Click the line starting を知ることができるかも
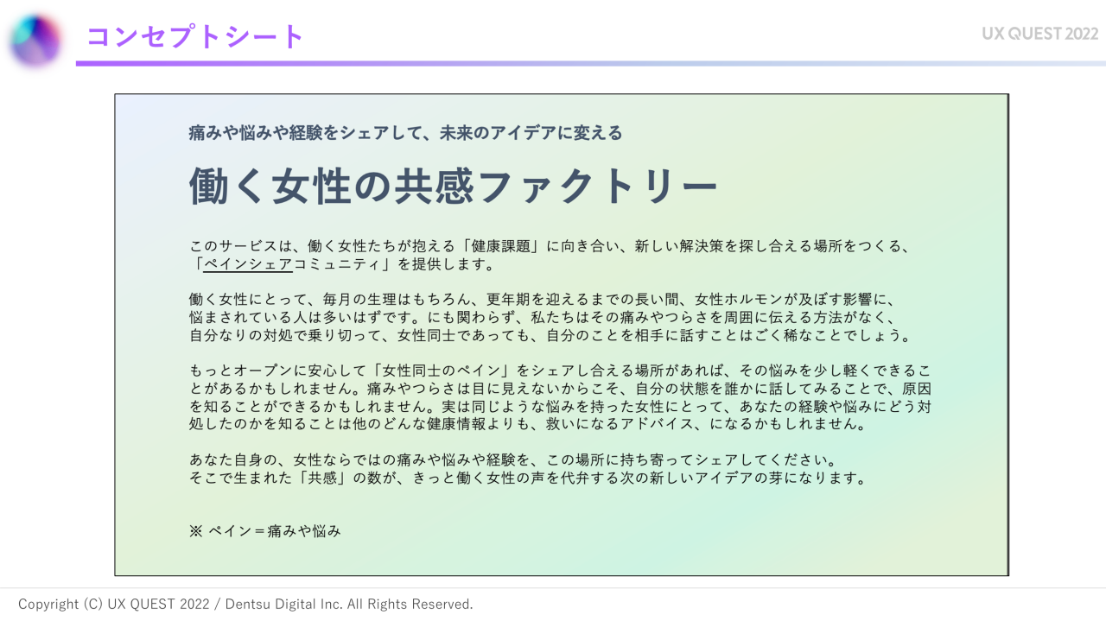The image size is (1106, 621). 560,406
